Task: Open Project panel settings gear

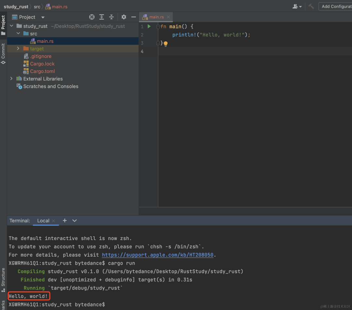Action: coord(124,17)
